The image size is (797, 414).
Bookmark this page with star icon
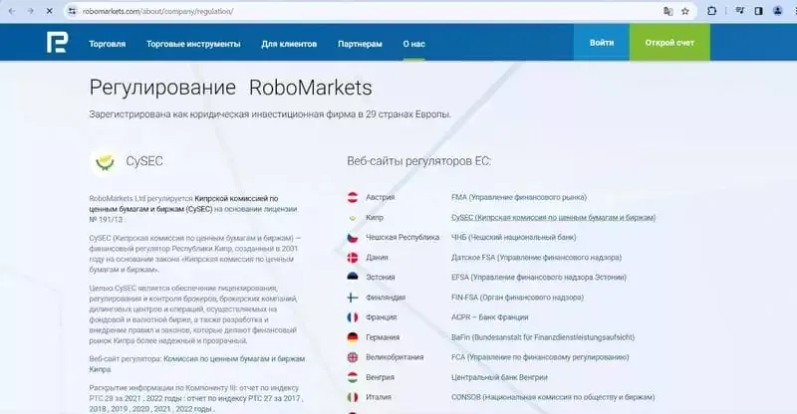[685, 11]
